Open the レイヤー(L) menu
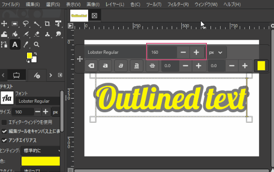 pos(115,4)
